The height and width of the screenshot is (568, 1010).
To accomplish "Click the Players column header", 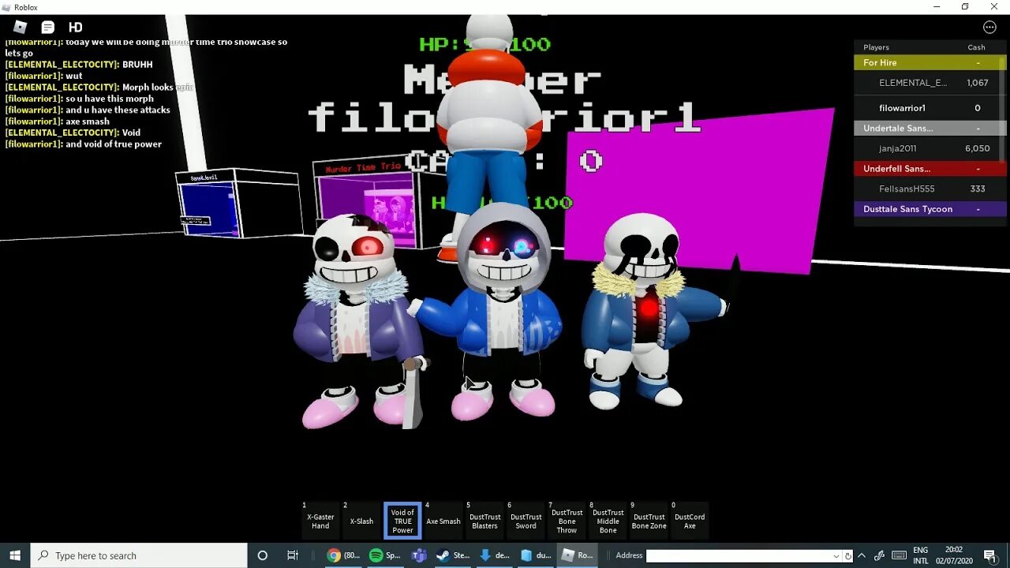I will [x=876, y=47].
